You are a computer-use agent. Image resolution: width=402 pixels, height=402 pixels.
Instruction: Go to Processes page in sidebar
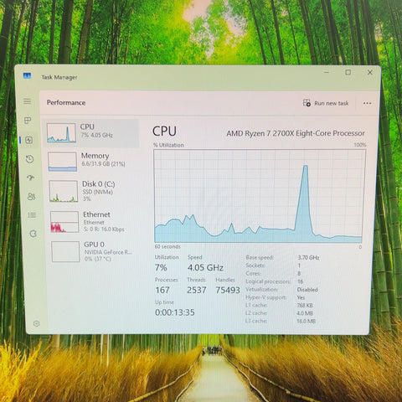pos(28,121)
